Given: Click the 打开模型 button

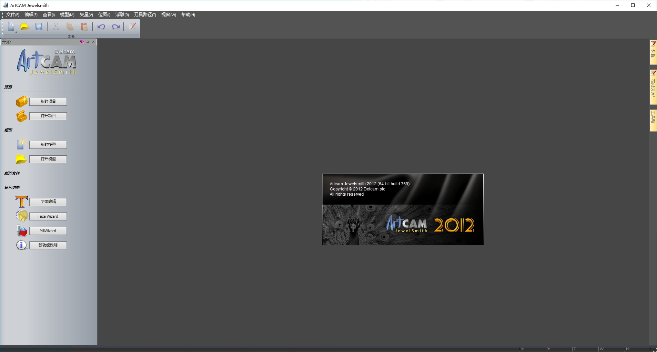Looking at the screenshot, I should (x=48, y=159).
